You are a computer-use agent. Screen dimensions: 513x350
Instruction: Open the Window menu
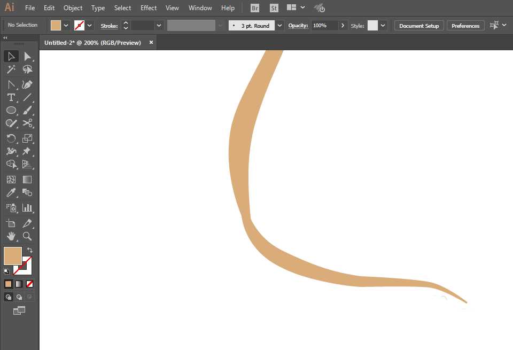tap(200, 8)
